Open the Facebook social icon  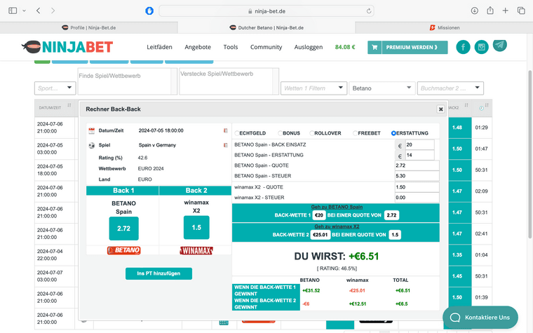[x=463, y=47]
